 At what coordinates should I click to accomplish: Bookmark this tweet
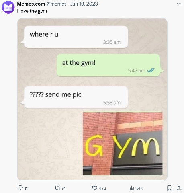tap(169, 188)
